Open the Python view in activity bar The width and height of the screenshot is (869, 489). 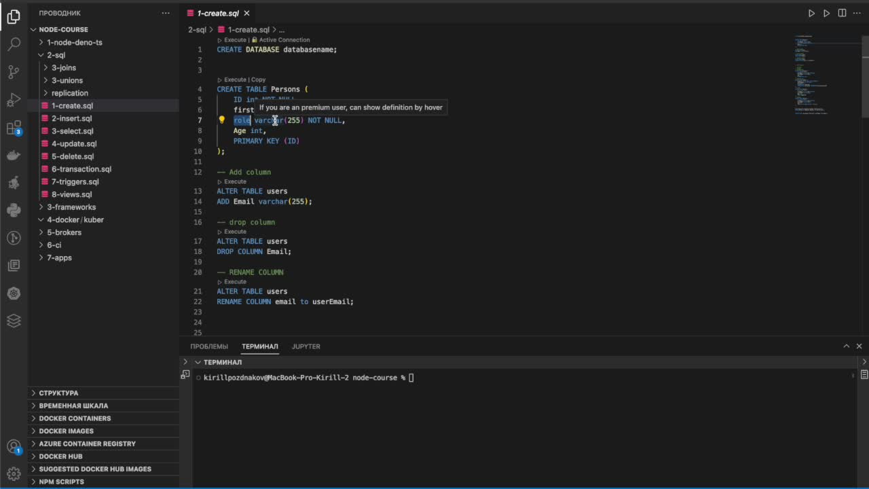pos(14,210)
